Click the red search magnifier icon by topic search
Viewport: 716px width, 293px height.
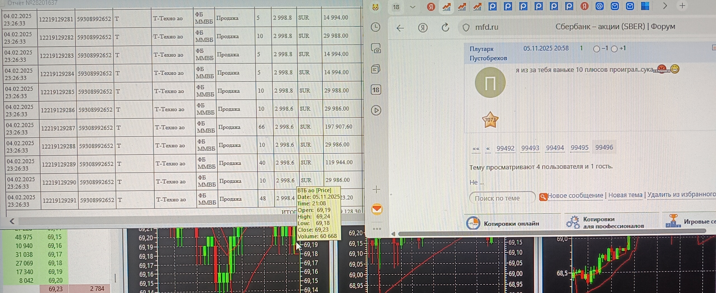pyautogui.click(x=543, y=197)
